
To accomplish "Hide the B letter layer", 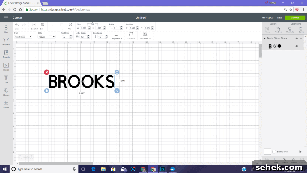I will 297,46.
